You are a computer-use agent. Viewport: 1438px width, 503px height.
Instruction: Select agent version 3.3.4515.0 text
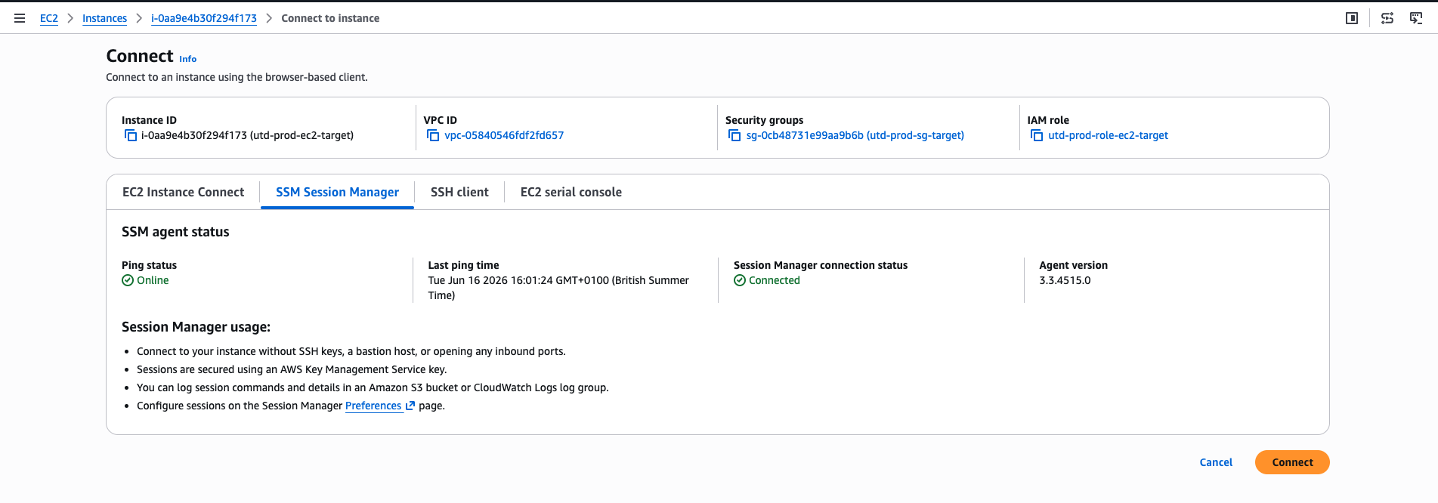click(x=1065, y=280)
